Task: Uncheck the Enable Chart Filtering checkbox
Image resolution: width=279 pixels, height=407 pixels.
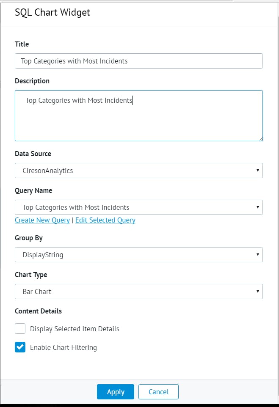Action: 20,347
